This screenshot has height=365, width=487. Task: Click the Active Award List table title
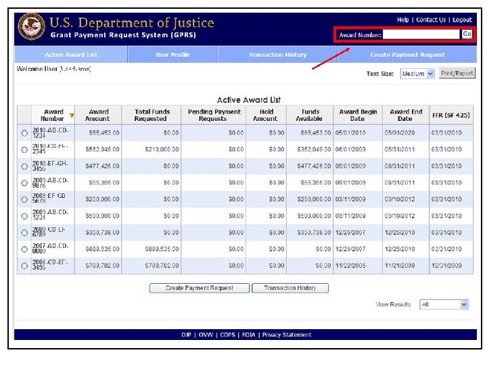248,100
